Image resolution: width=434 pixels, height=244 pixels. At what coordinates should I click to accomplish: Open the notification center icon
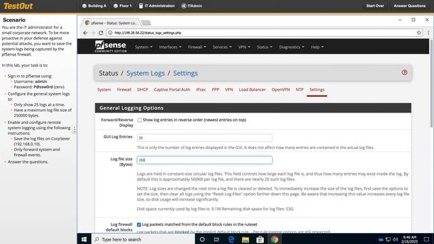coord(427,239)
